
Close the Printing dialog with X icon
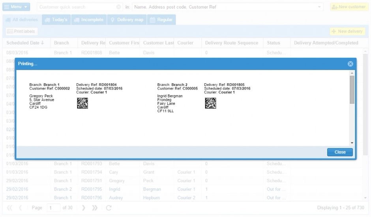pos(350,64)
